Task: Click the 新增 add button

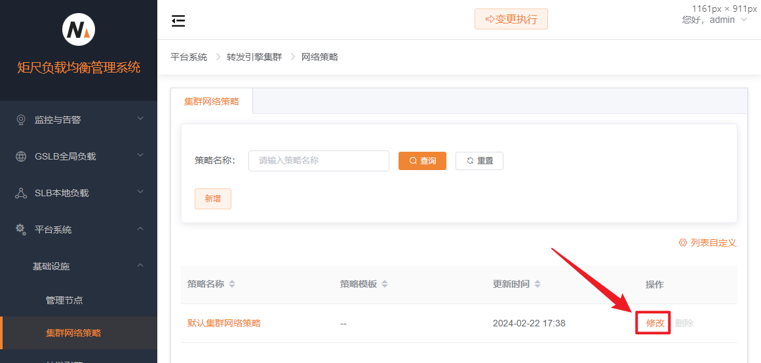Action: click(212, 199)
